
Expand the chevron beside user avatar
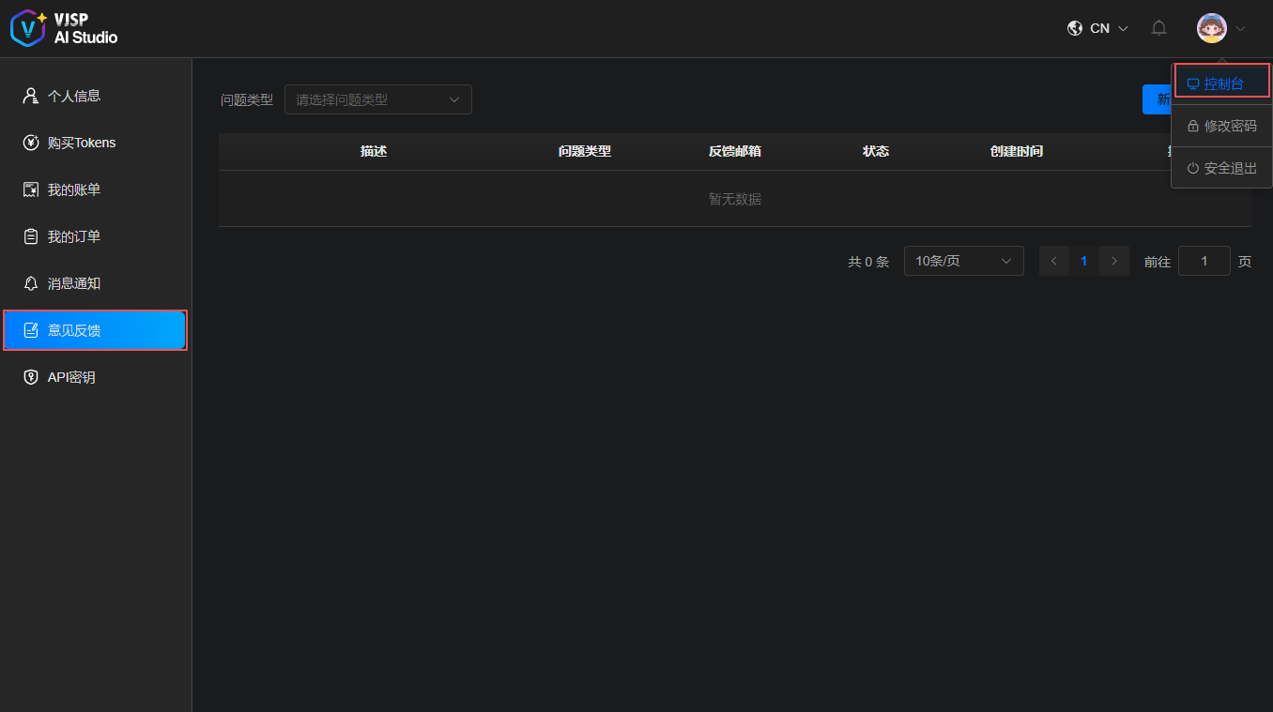click(1240, 29)
